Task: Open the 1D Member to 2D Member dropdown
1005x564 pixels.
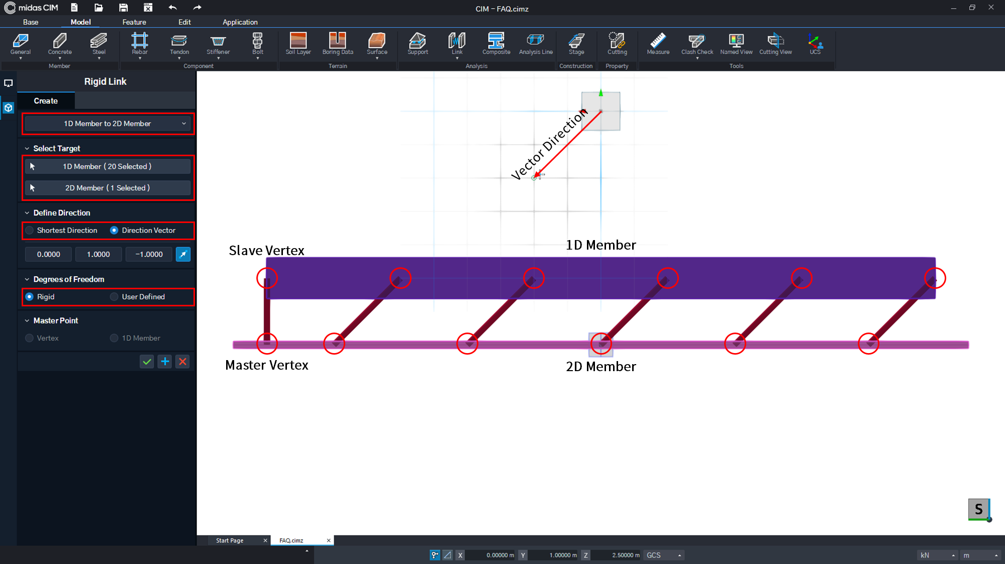Action: 108,124
